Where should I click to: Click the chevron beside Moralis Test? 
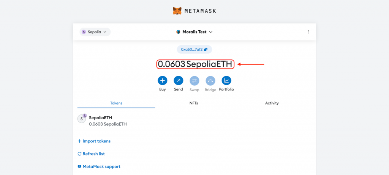point(211,32)
